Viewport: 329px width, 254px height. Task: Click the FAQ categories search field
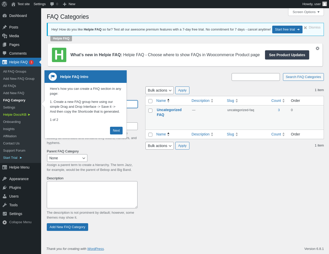[256, 77]
